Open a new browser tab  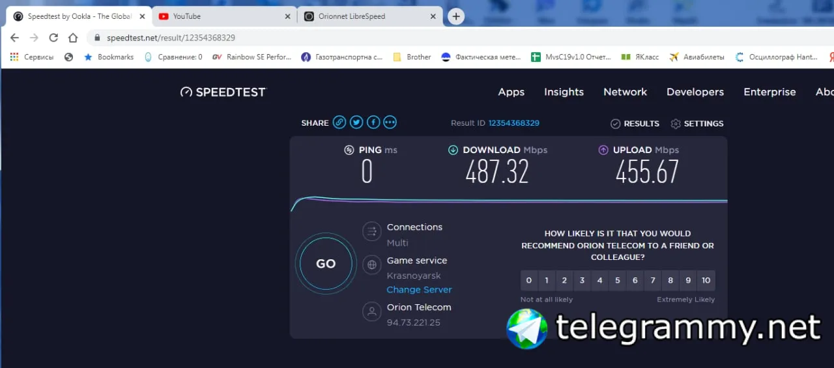tap(456, 16)
